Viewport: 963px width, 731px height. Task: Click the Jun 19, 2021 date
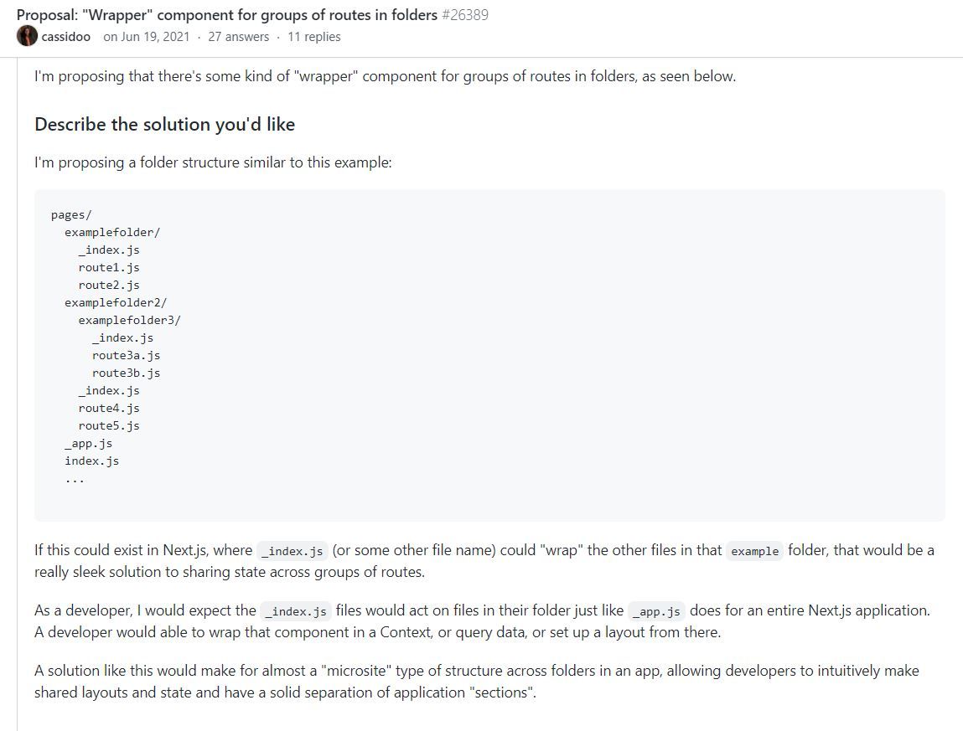click(x=155, y=37)
